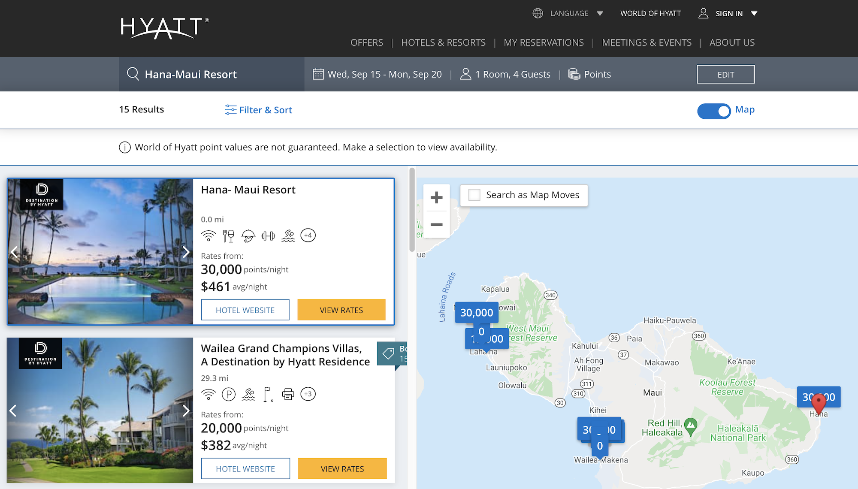The width and height of the screenshot is (858, 489).
Task: Click the globe language icon
Action: tap(538, 13)
